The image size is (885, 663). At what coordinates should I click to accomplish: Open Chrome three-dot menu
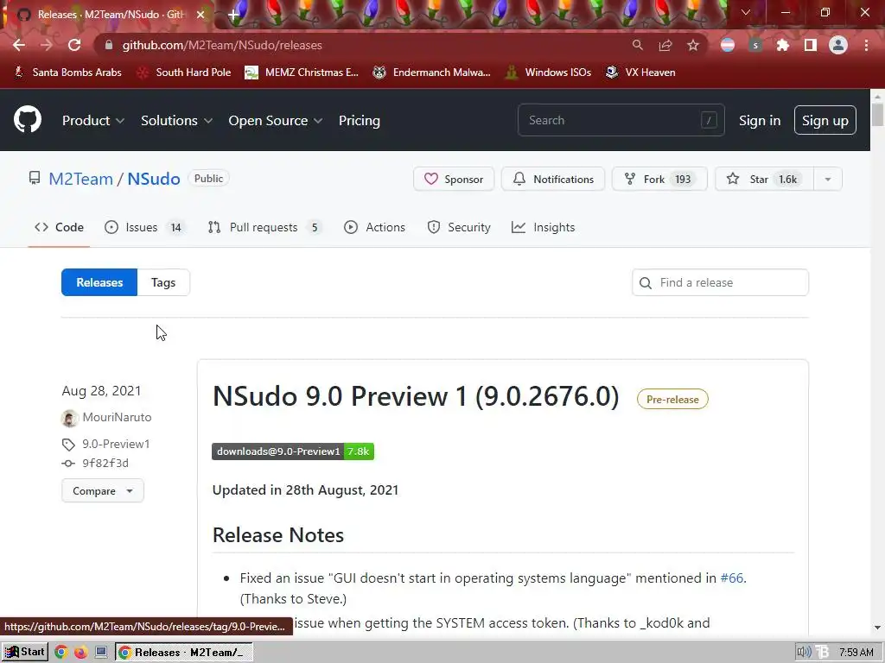point(866,45)
